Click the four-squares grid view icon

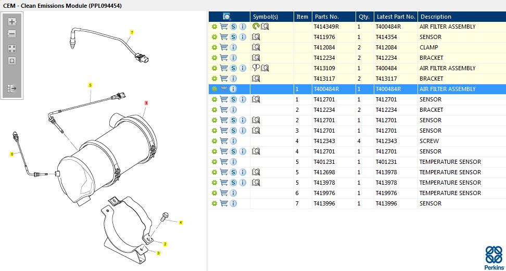tap(12, 48)
